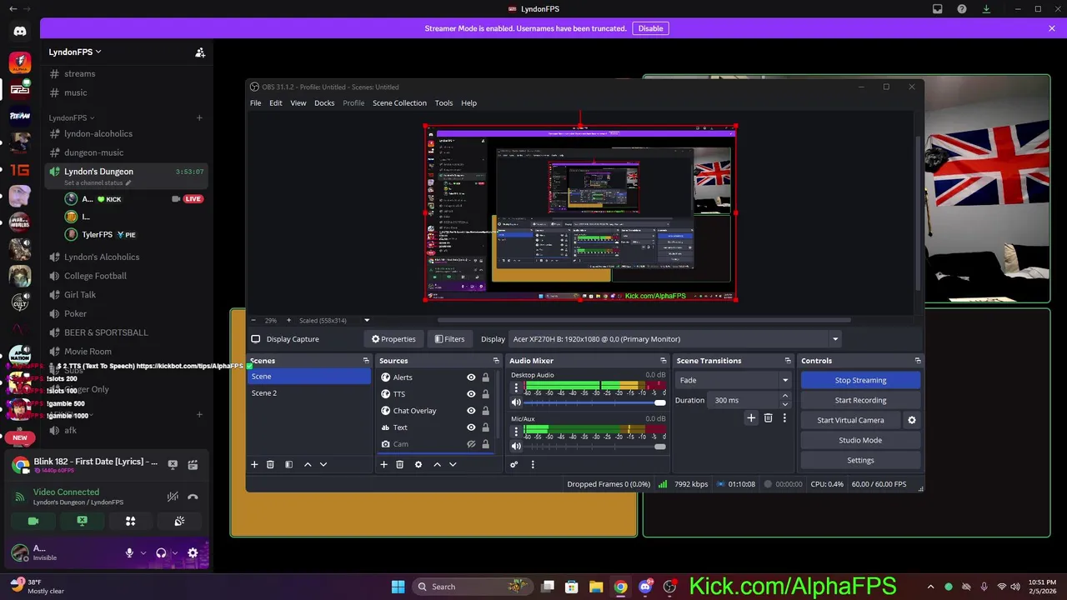Zoom in the OBS preview

[x=288, y=320]
